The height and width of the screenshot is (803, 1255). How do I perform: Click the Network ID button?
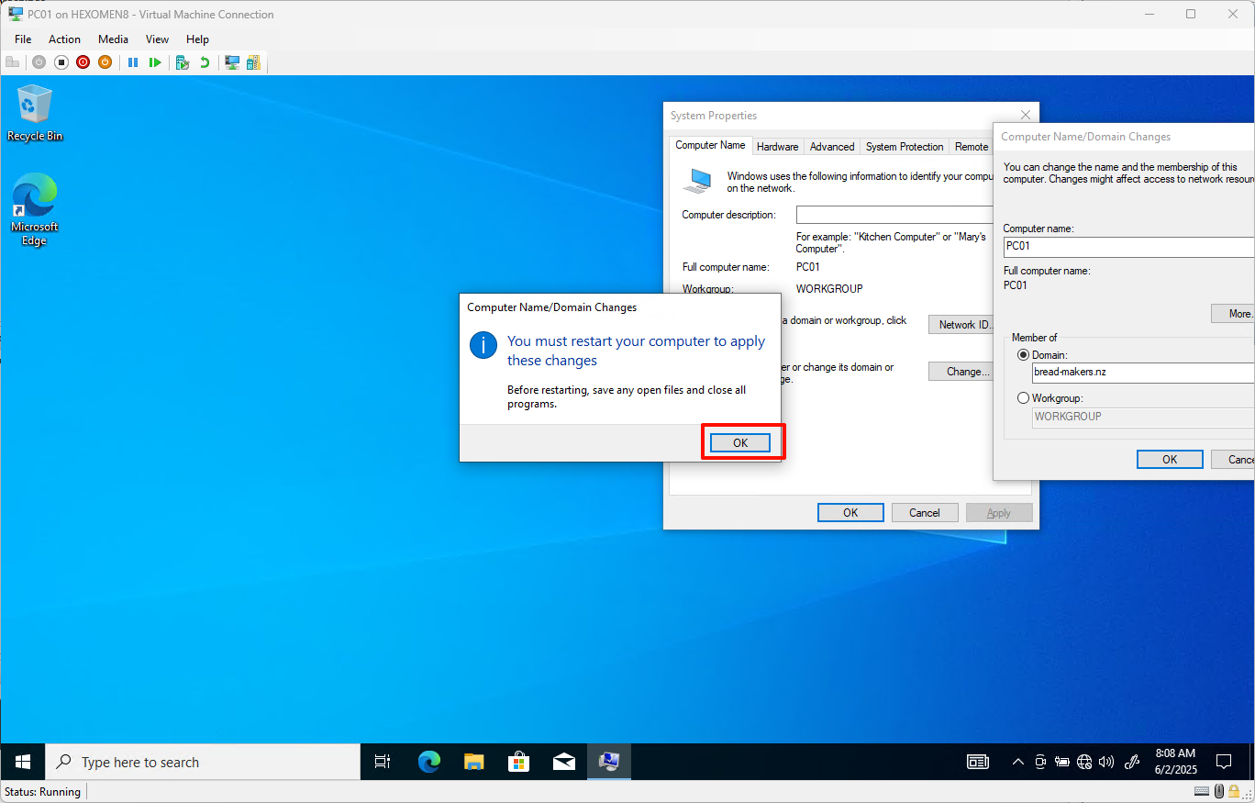point(962,325)
